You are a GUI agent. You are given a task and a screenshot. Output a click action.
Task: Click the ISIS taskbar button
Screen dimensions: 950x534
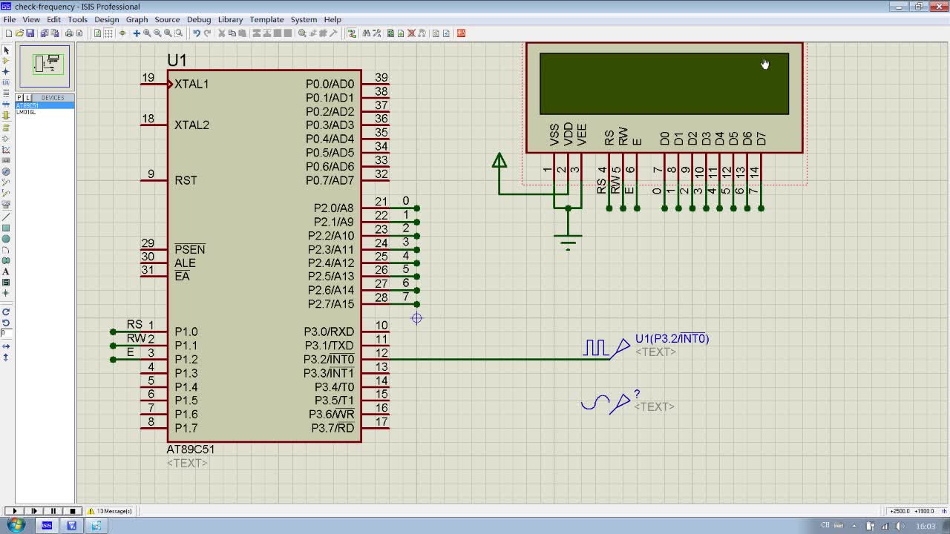coord(47,525)
